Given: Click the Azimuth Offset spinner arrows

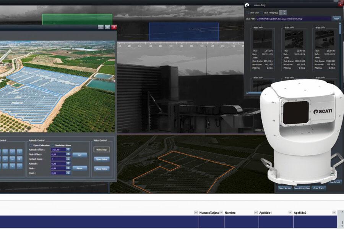Looking at the screenshot, I should [x=68, y=150].
